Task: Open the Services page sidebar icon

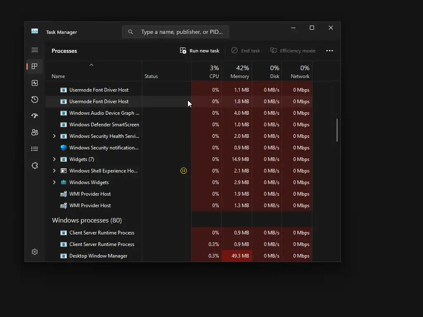Action: [x=35, y=166]
